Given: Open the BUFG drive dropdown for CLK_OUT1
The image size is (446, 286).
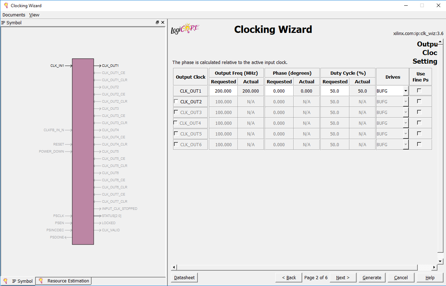Looking at the screenshot, I should (405, 91).
